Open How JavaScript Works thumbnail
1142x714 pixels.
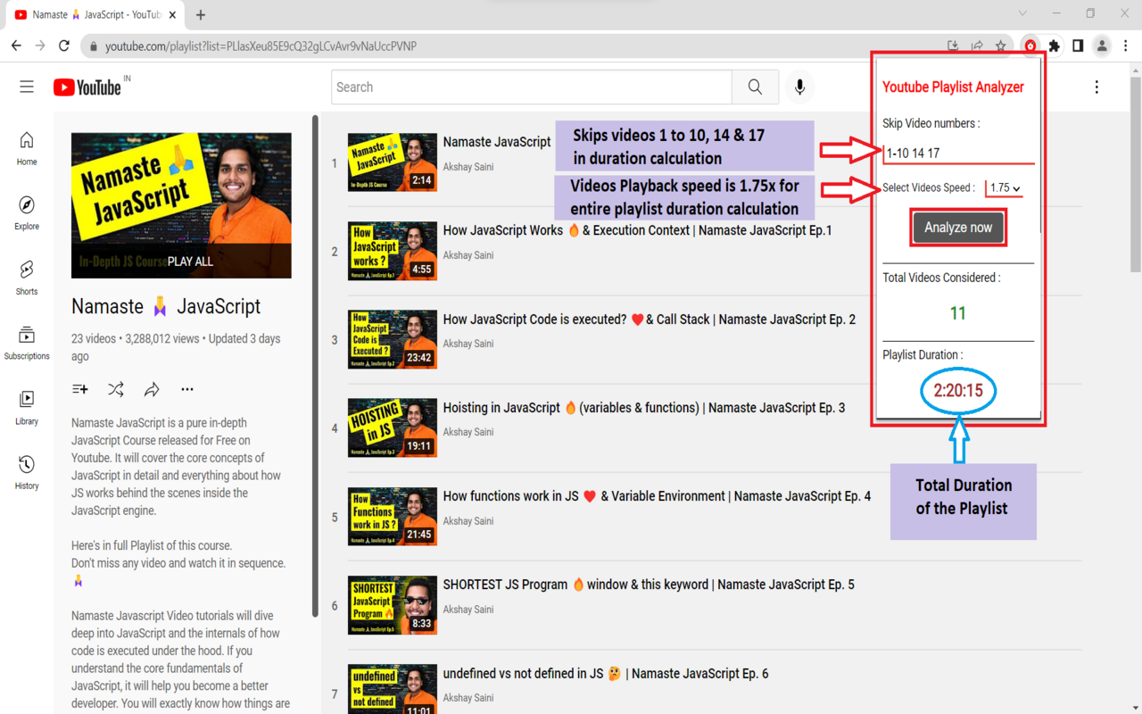coord(393,251)
